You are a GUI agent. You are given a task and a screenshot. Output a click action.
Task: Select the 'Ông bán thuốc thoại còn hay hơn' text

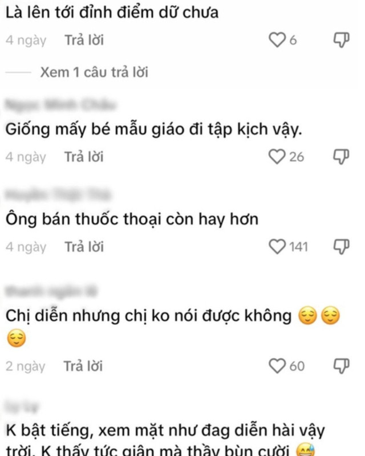click(x=132, y=219)
